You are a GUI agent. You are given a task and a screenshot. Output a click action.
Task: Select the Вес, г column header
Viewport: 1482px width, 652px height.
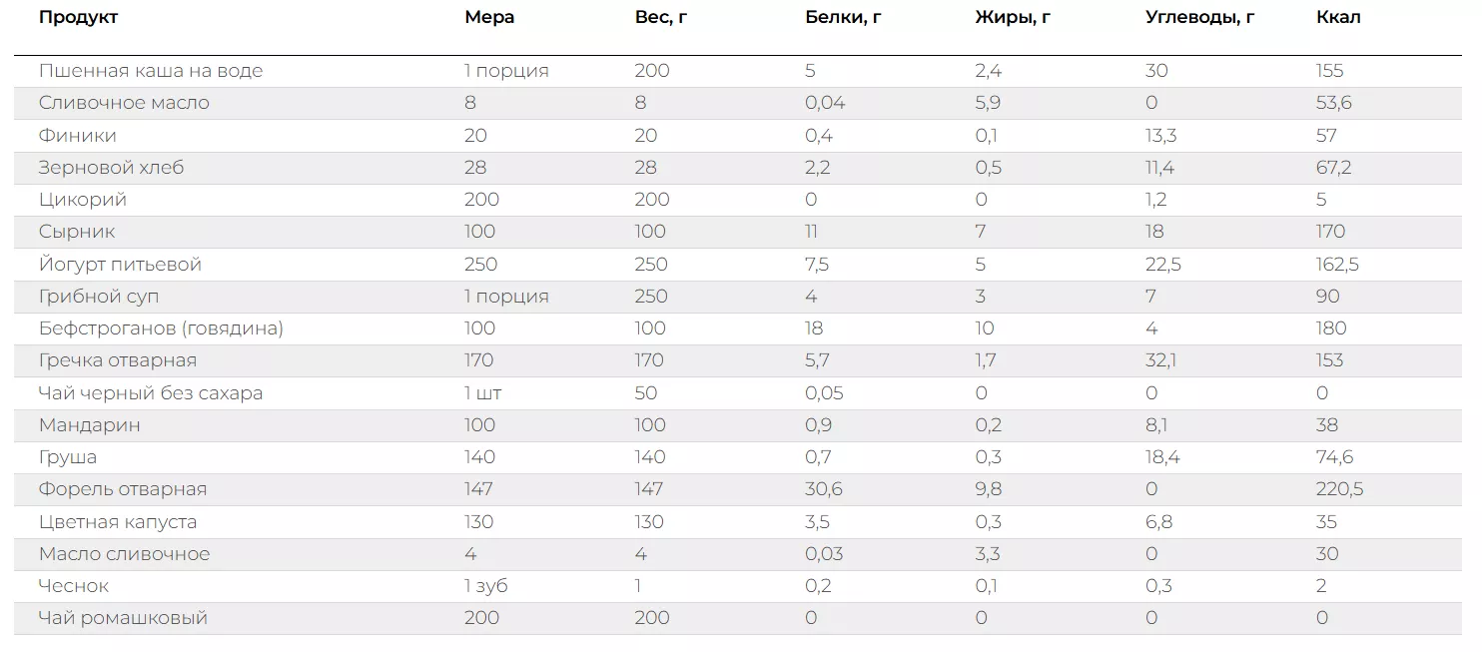point(660,17)
